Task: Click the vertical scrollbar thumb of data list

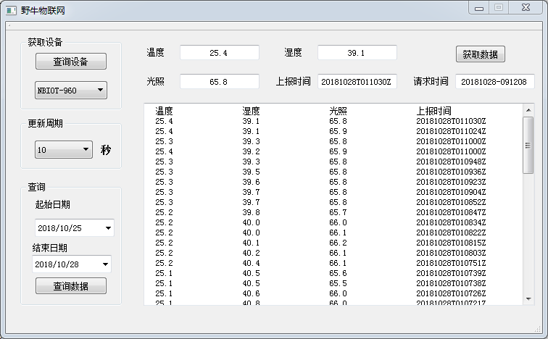Action: point(528,146)
